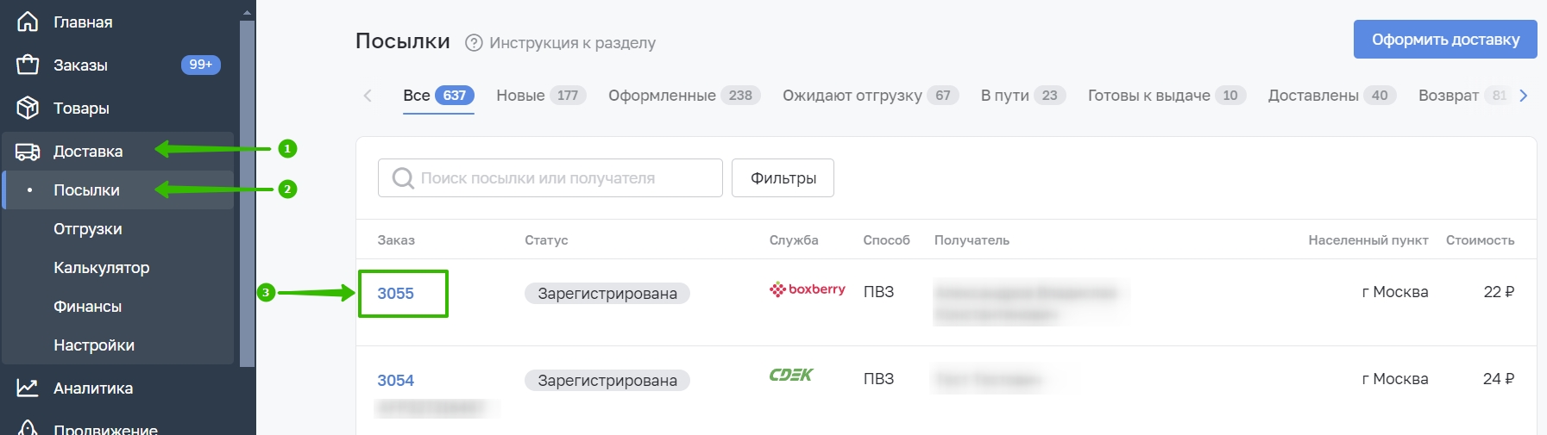The image size is (1547, 435).
Task: Click the home icon beside Главная
Action: [x=28, y=22]
